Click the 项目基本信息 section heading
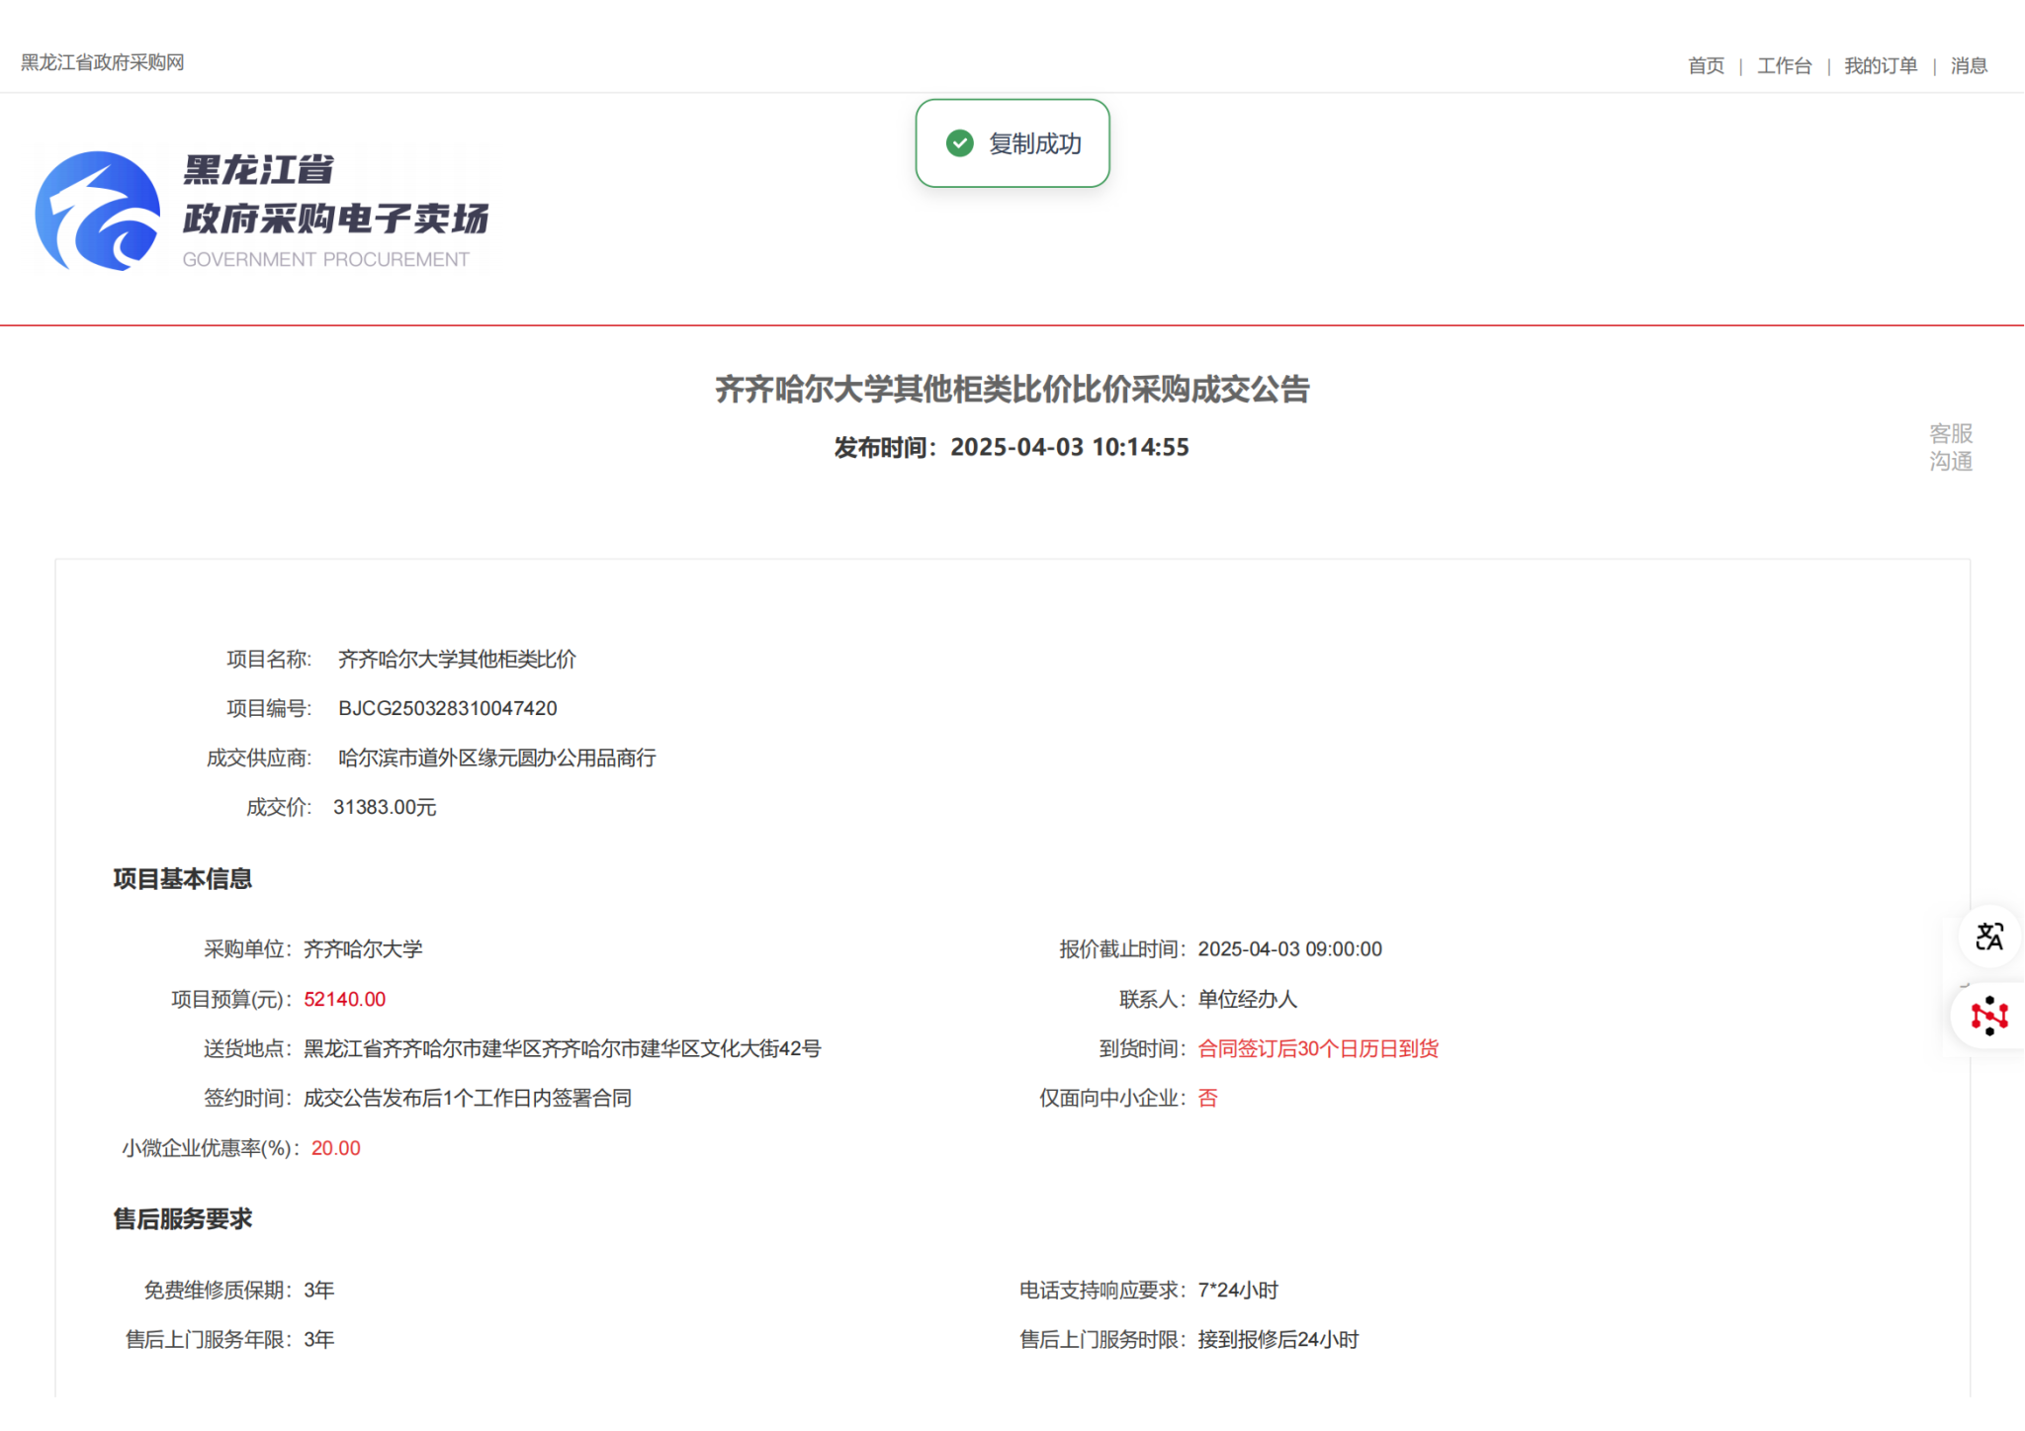 click(x=182, y=878)
